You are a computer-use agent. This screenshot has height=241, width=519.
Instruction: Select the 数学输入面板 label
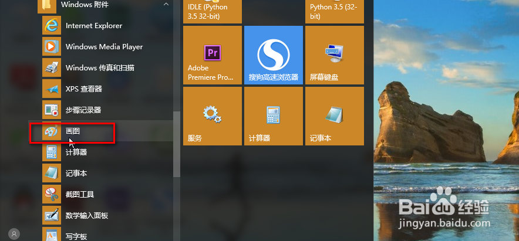point(87,216)
